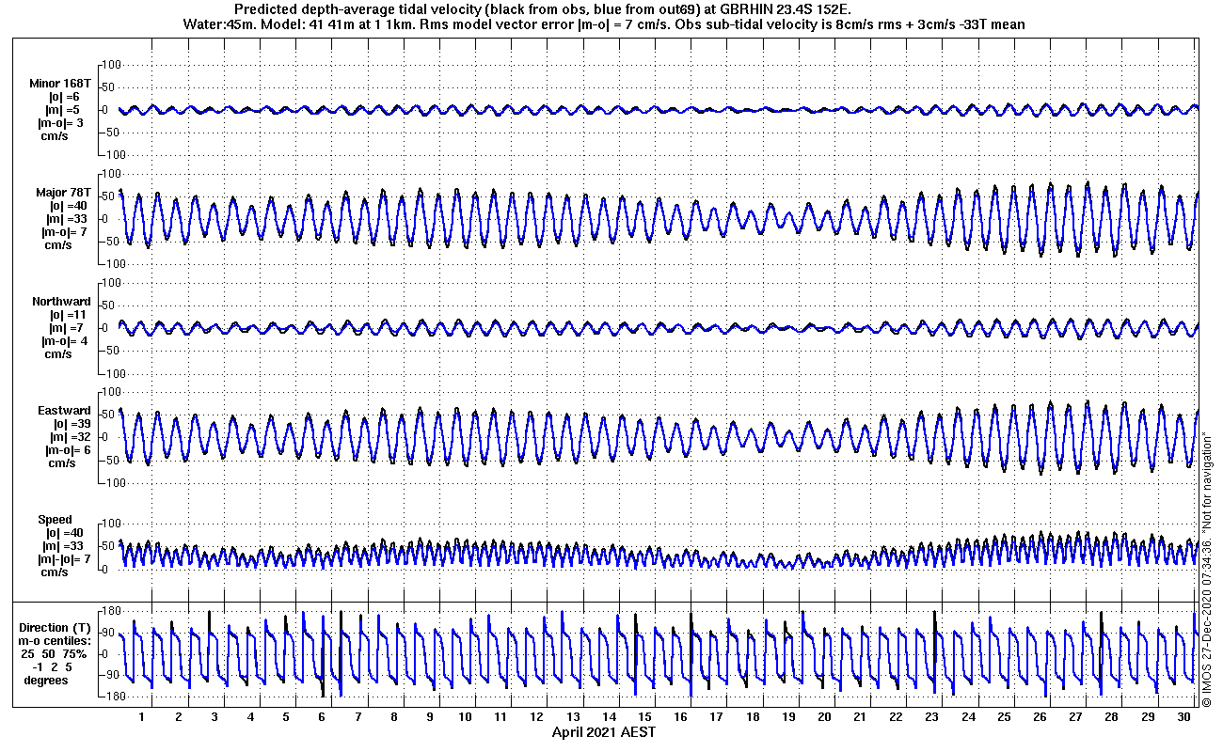This screenshot has height=752, width=1223.
Task: Click date tick '30' on the x-axis
Action: click(x=1183, y=717)
